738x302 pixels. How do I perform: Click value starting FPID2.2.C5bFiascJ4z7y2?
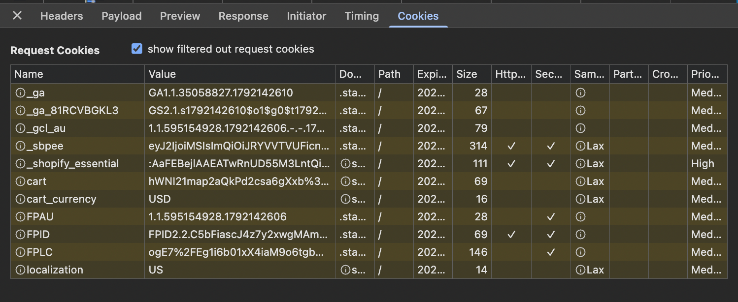pyautogui.click(x=239, y=234)
